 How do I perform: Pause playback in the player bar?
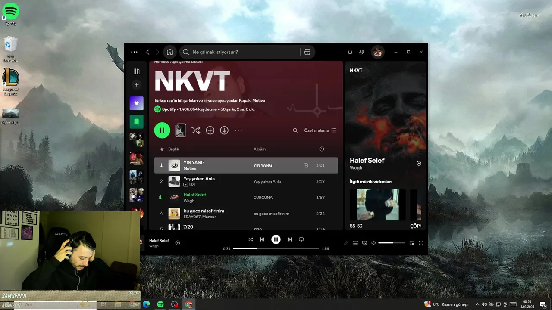(276, 239)
